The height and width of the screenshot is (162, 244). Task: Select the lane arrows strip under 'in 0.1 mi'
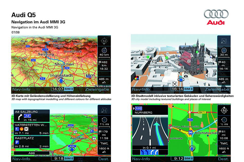pos(150,152)
